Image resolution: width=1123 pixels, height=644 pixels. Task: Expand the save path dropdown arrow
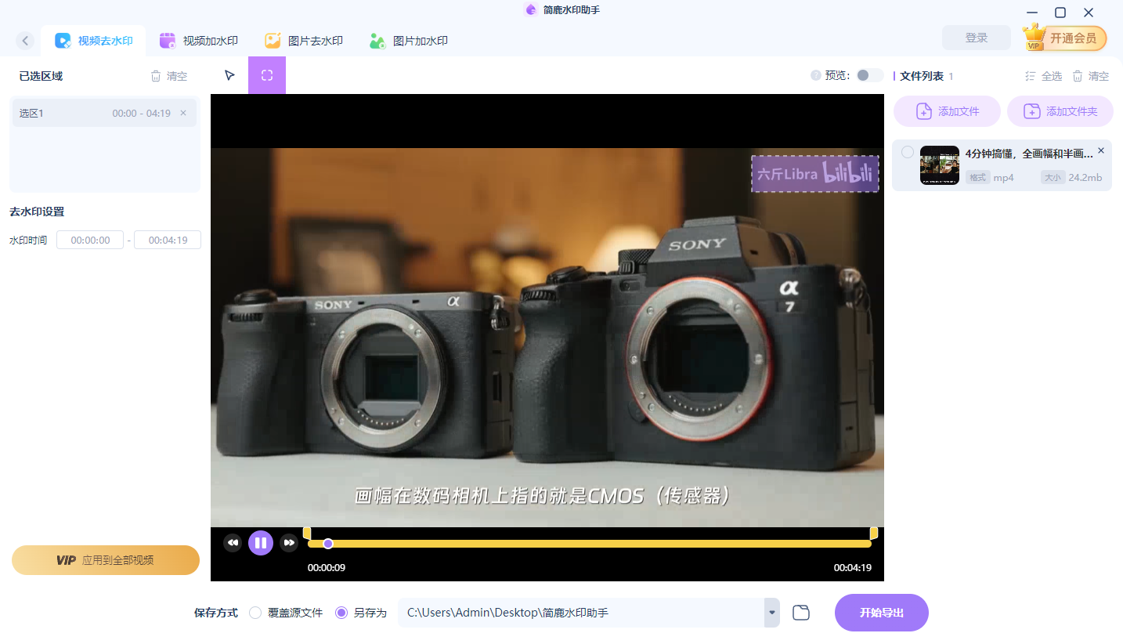[772, 613]
